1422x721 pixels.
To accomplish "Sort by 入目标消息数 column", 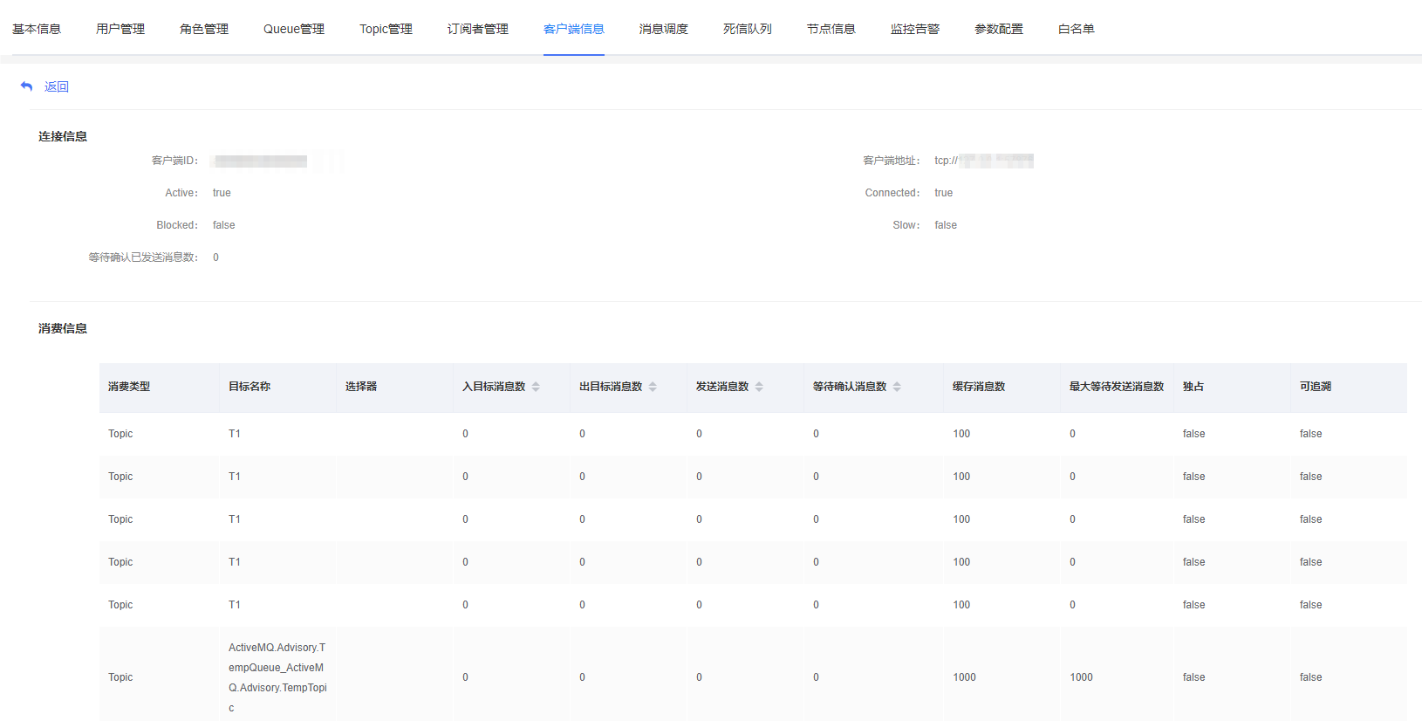I will tap(536, 387).
